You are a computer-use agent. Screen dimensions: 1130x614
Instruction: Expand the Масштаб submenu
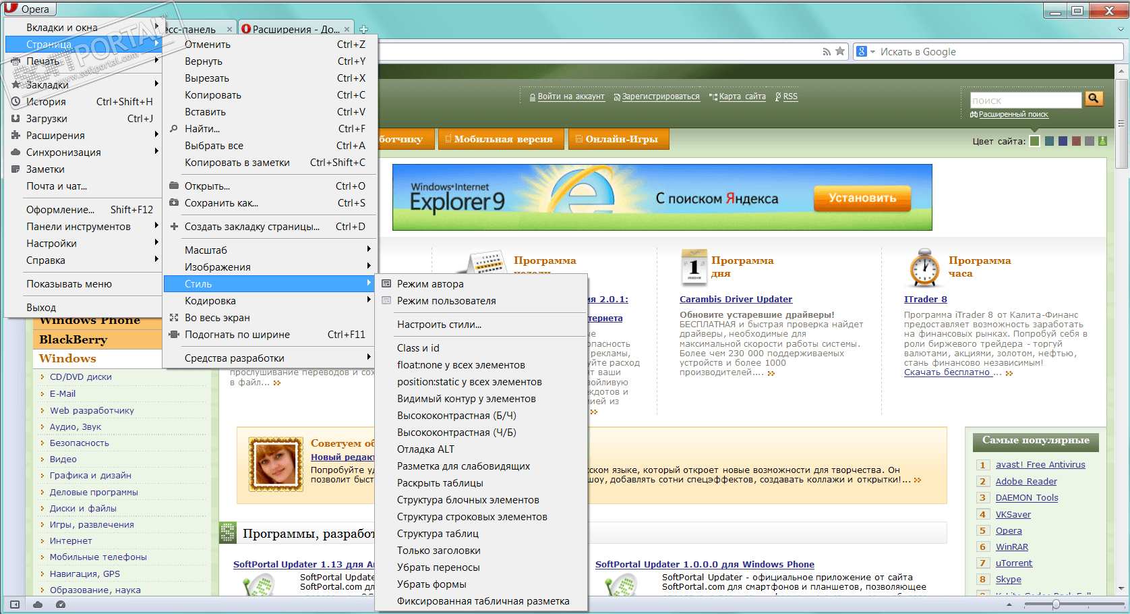click(x=270, y=250)
